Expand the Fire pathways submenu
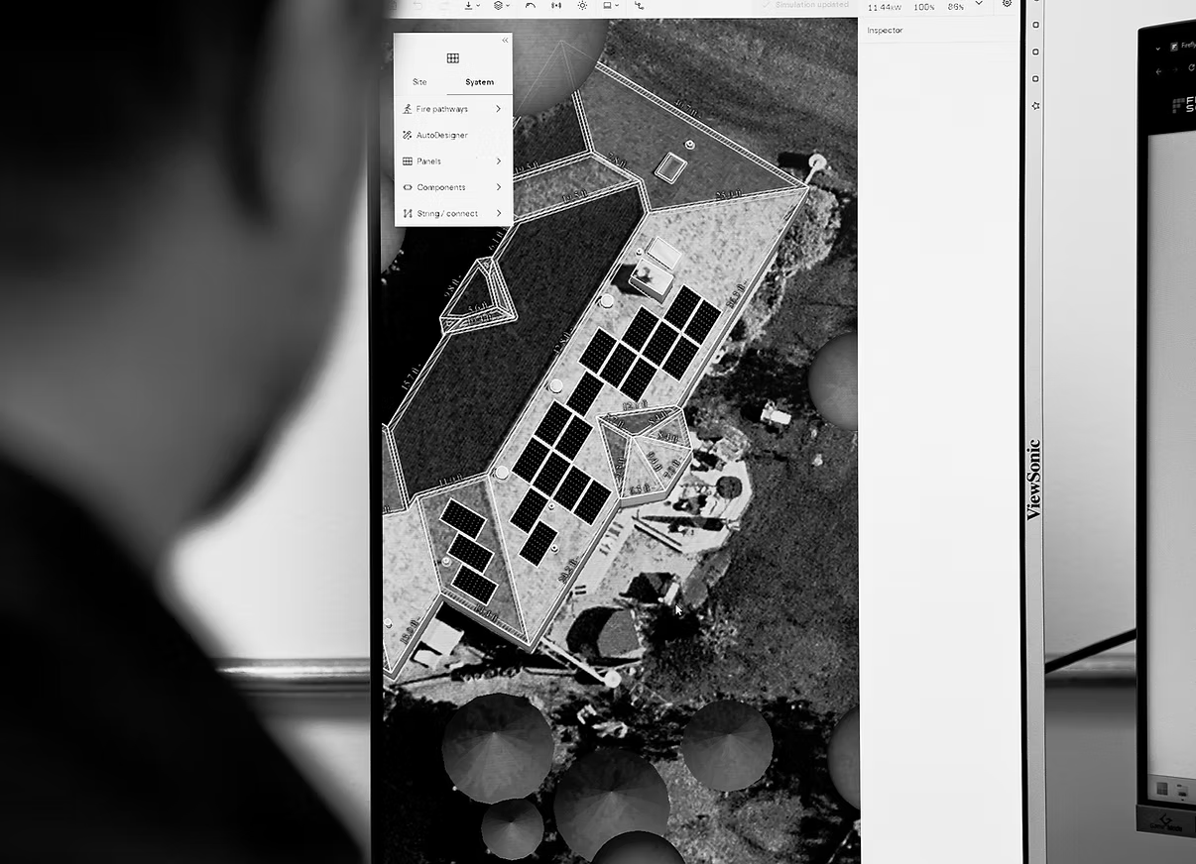The image size is (1196, 864). point(452,109)
